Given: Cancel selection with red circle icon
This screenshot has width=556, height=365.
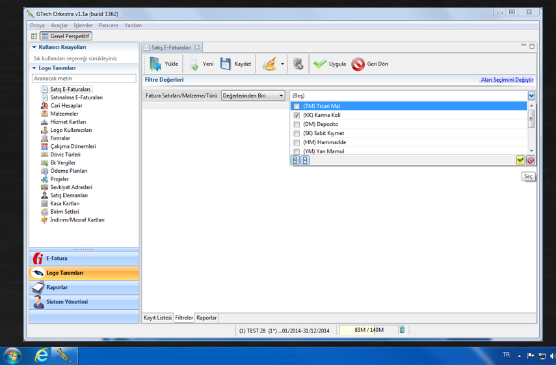Looking at the screenshot, I should point(530,160).
